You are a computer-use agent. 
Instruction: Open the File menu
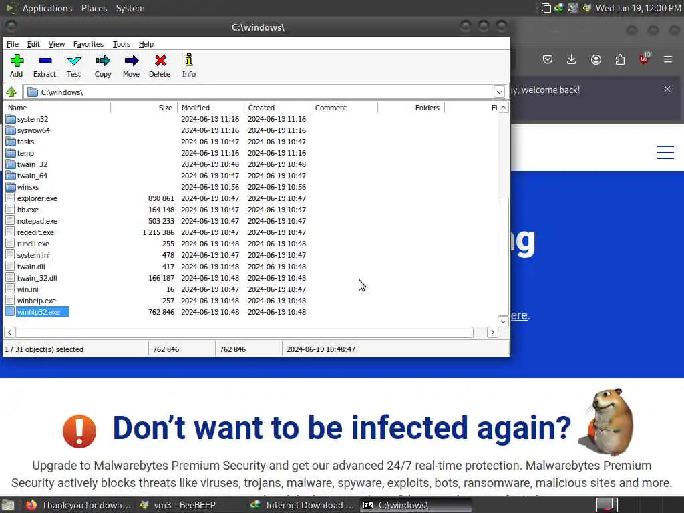12,44
